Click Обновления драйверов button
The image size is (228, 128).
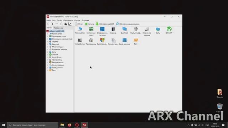128,24
